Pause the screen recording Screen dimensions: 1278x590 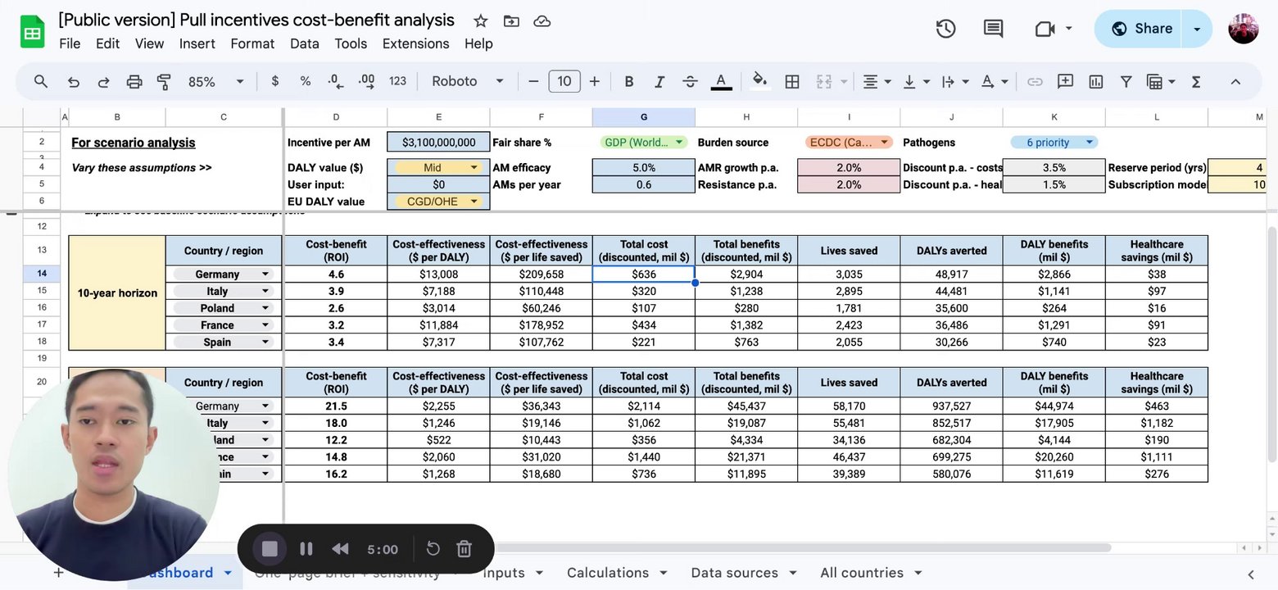(x=306, y=549)
